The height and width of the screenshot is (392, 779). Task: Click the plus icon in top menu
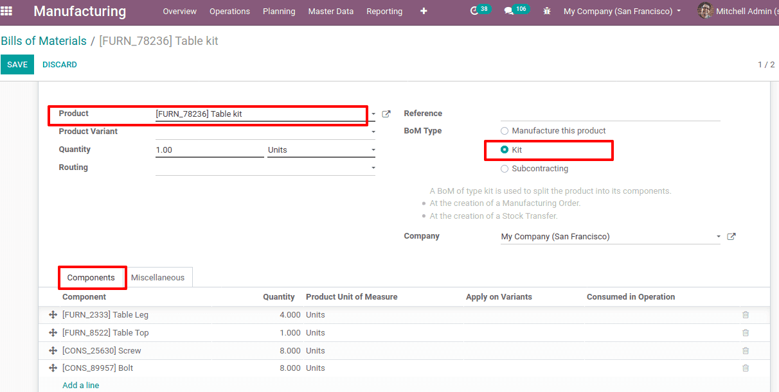point(424,11)
